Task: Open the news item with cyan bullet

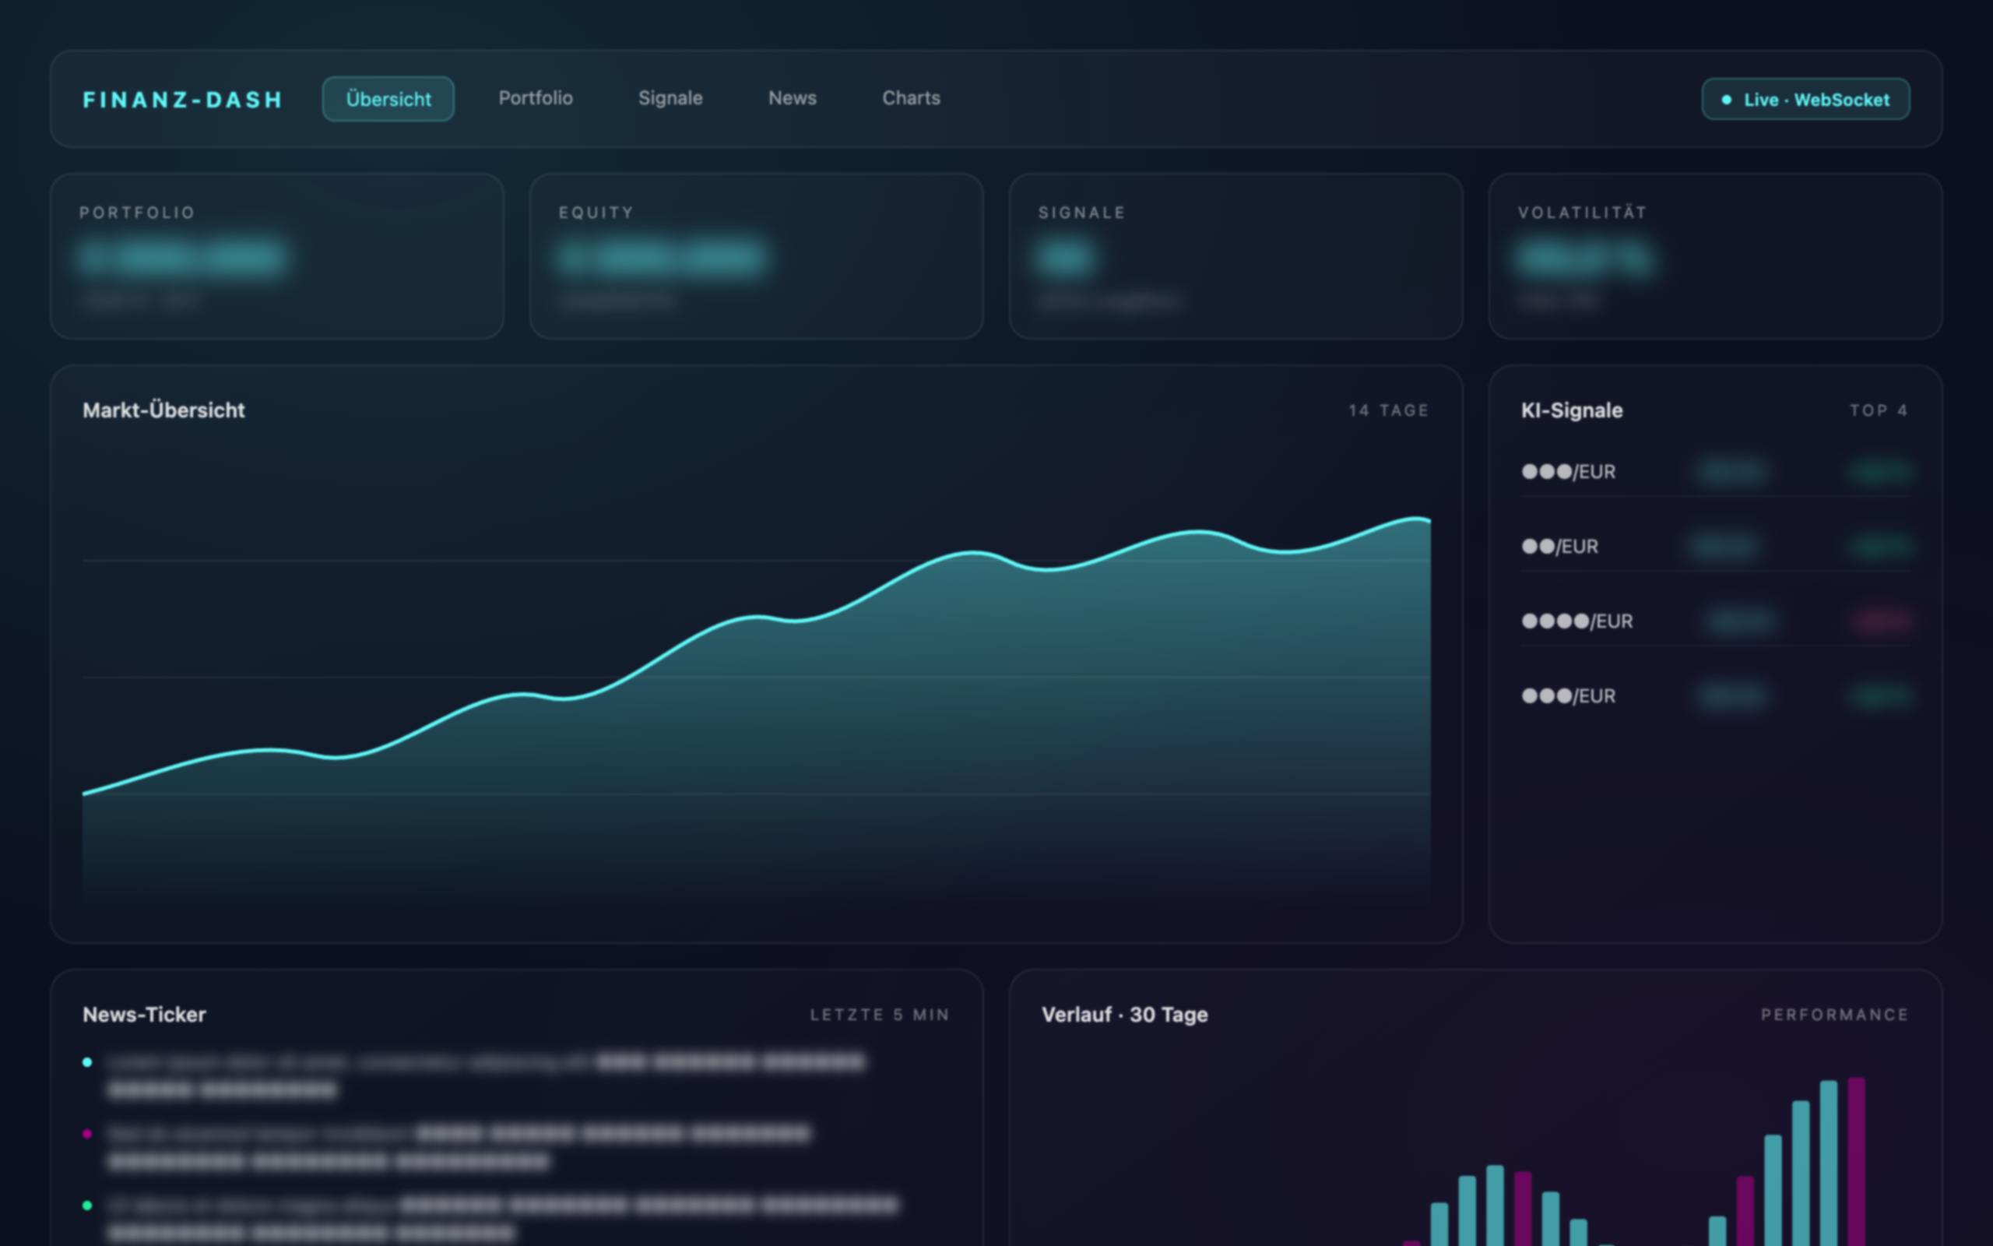Action: [x=515, y=1075]
